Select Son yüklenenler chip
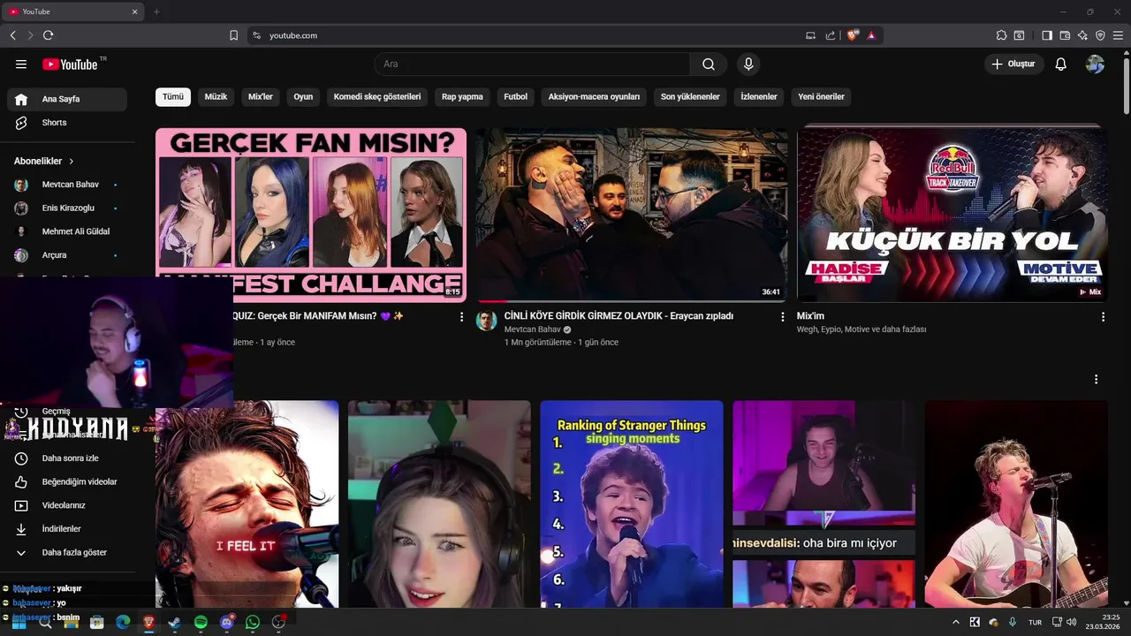Viewport: 1131px width, 636px height. tap(690, 96)
